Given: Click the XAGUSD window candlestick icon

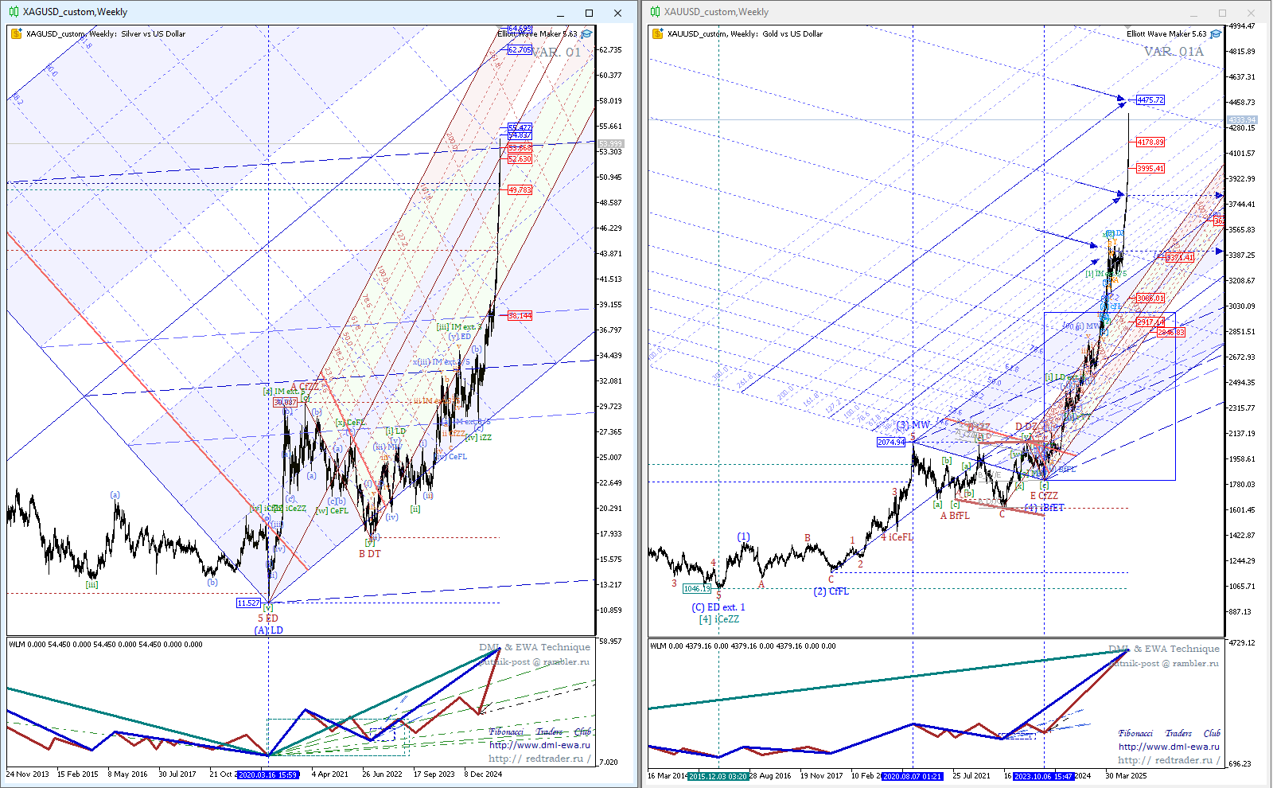Looking at the screenshot, I should 14,12.
